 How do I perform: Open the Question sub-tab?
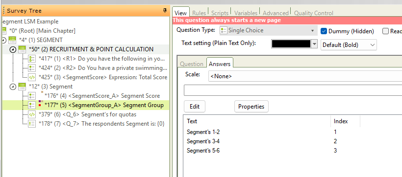192,64
